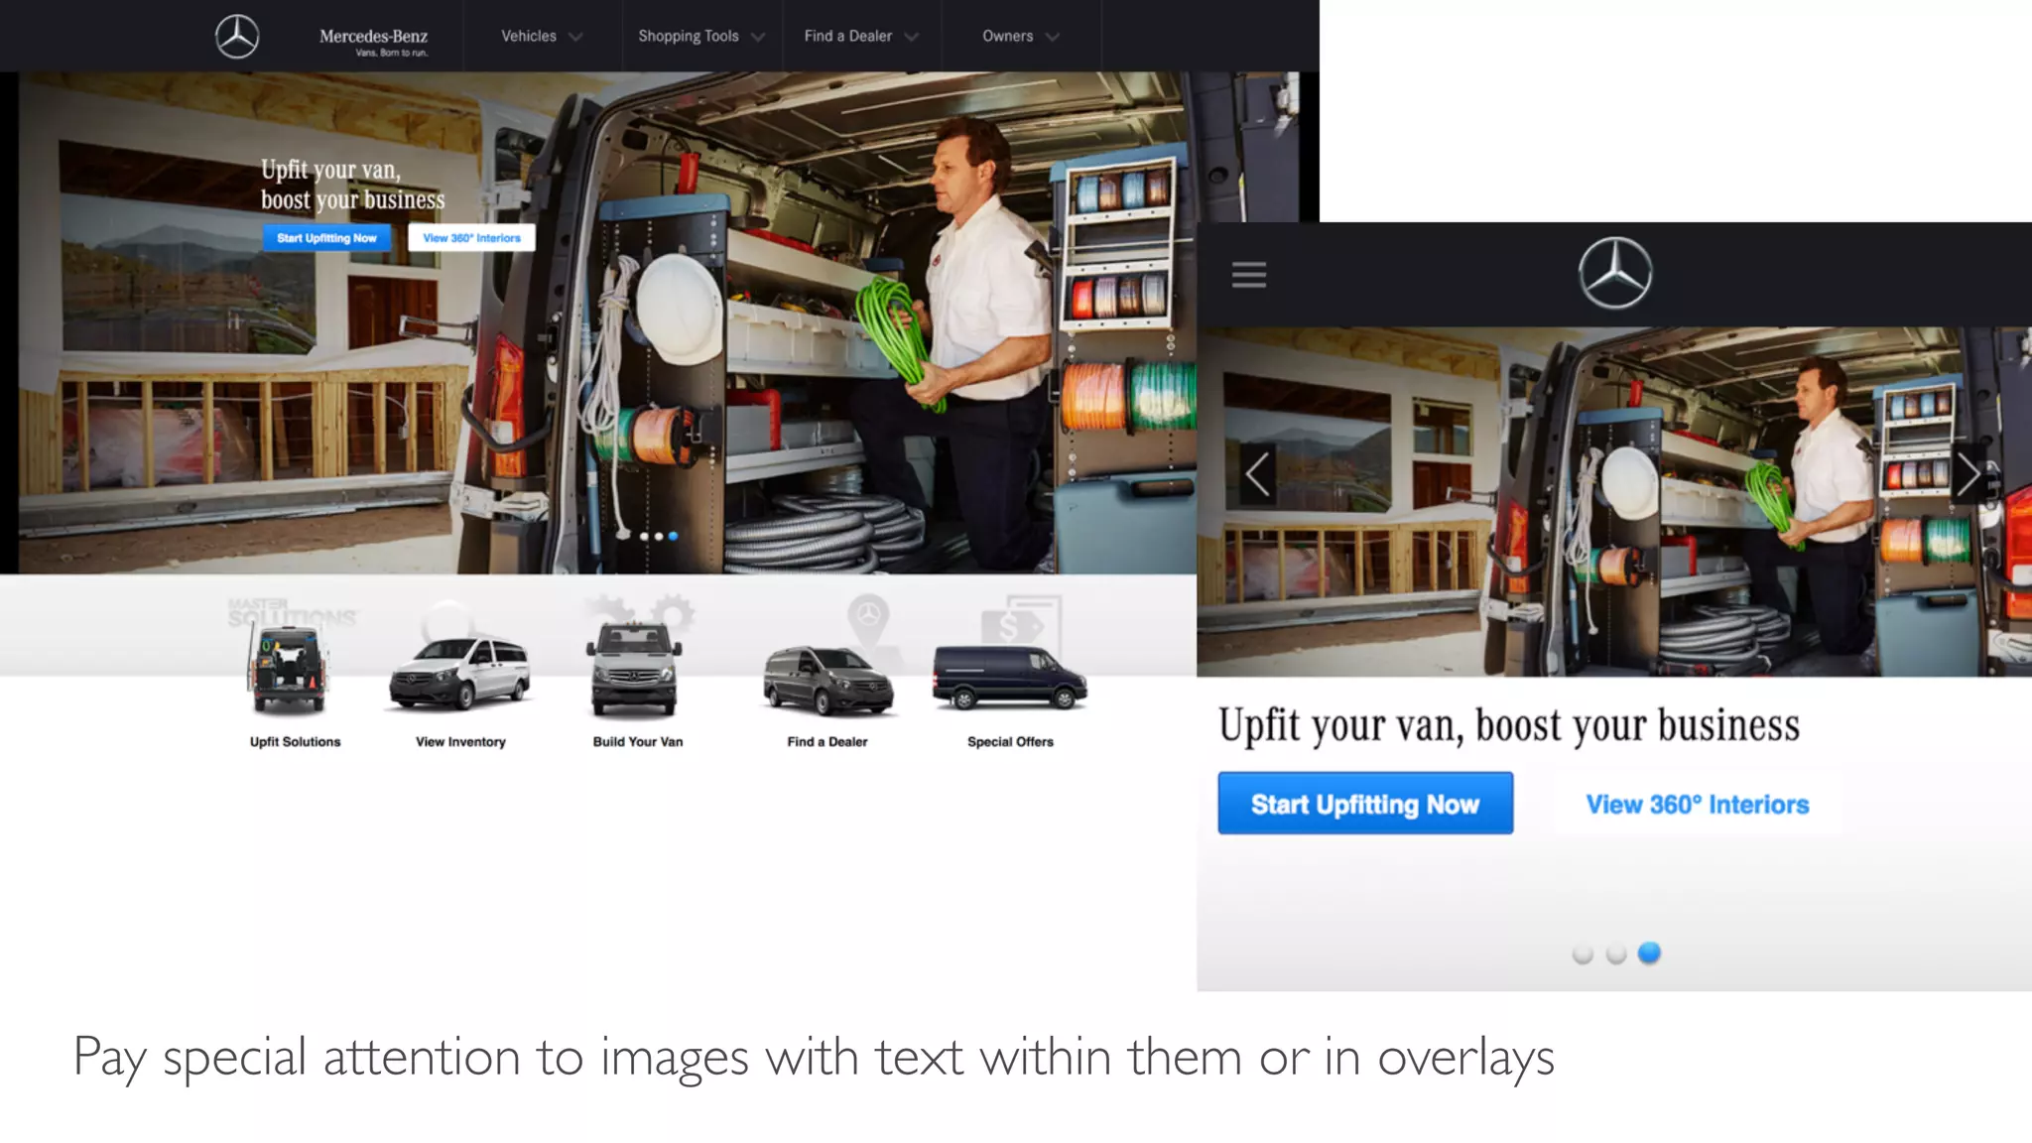
Task: Go to next slide with right arrow
Action: click(1968, 474)
